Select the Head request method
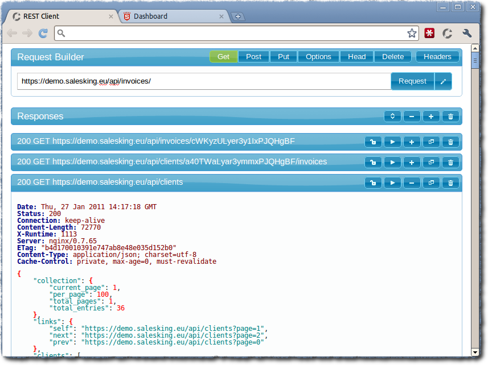Screen dimensions: 488x365 pos(356,57)
